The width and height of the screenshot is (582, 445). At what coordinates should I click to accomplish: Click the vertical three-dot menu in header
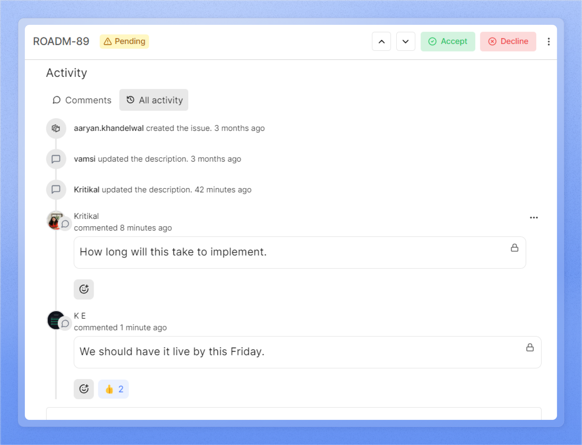(548, 42)
